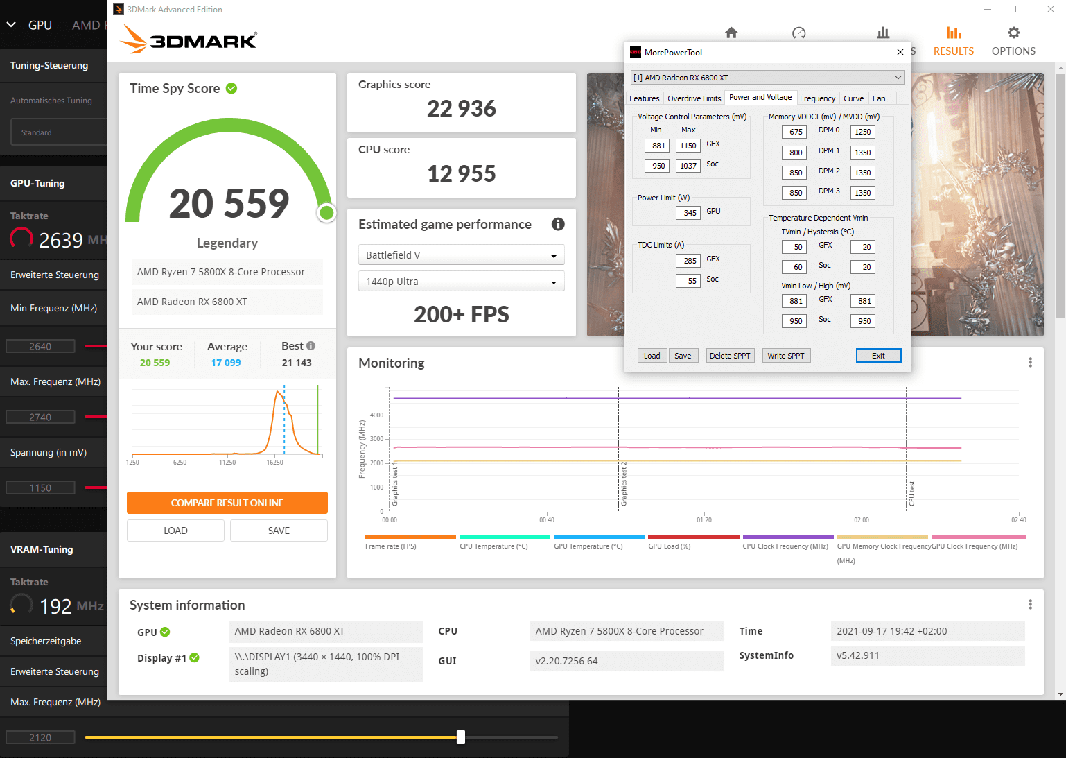The height and width of the screenshot is (758, 1066).
Task: Switch to the Features tab in MorePowerTool
Action: [x=645, y=98]
